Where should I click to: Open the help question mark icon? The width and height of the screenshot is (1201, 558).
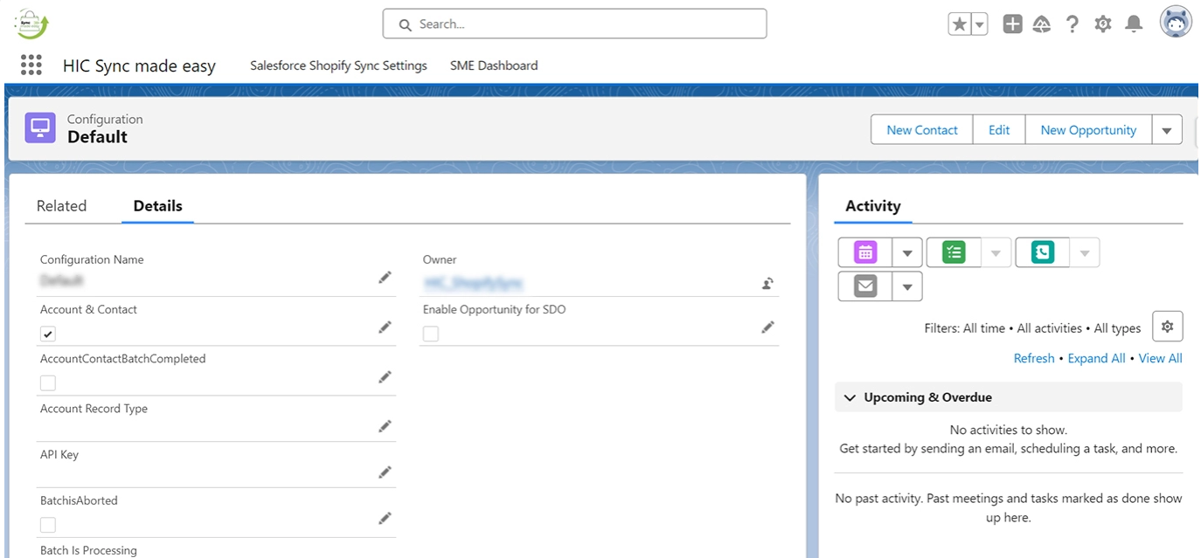1073,24
